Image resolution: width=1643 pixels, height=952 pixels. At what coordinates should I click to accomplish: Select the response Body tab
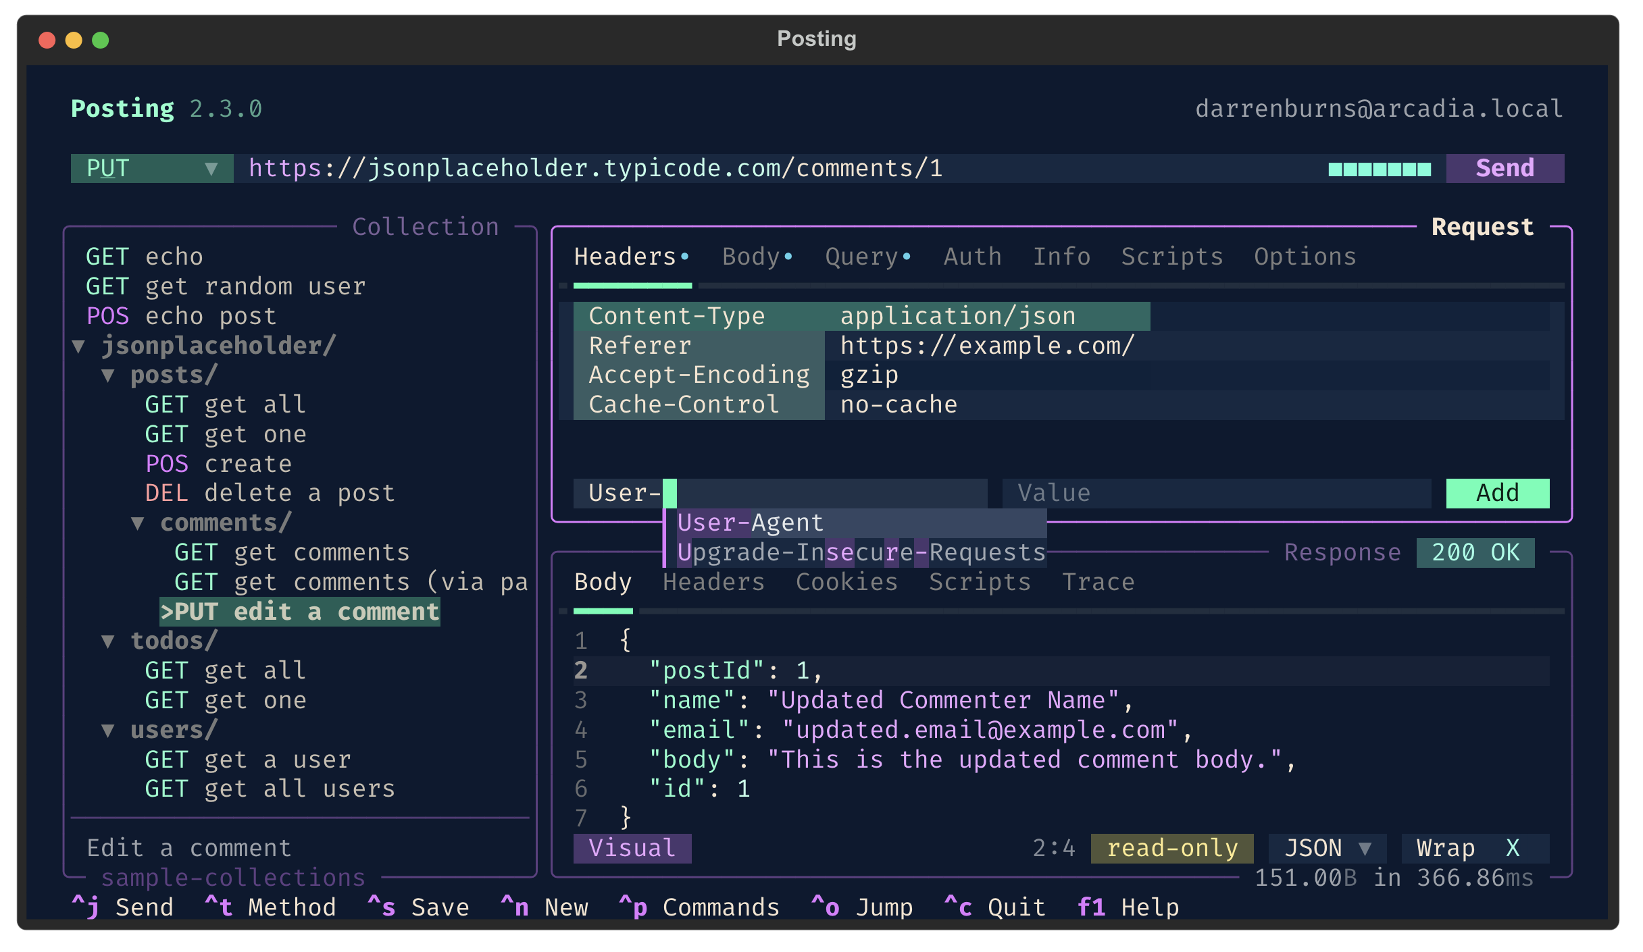[x=603, y=582]
